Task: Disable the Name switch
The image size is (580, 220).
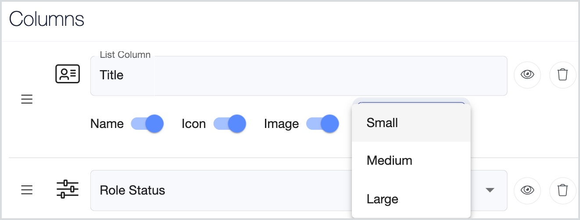Action: tap(147, 124)
